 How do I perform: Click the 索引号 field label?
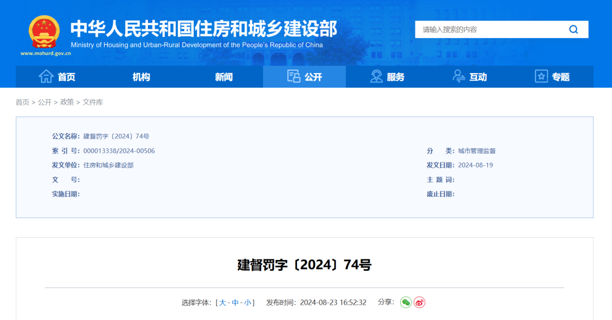pyautogui.click(x=66, y=151)
